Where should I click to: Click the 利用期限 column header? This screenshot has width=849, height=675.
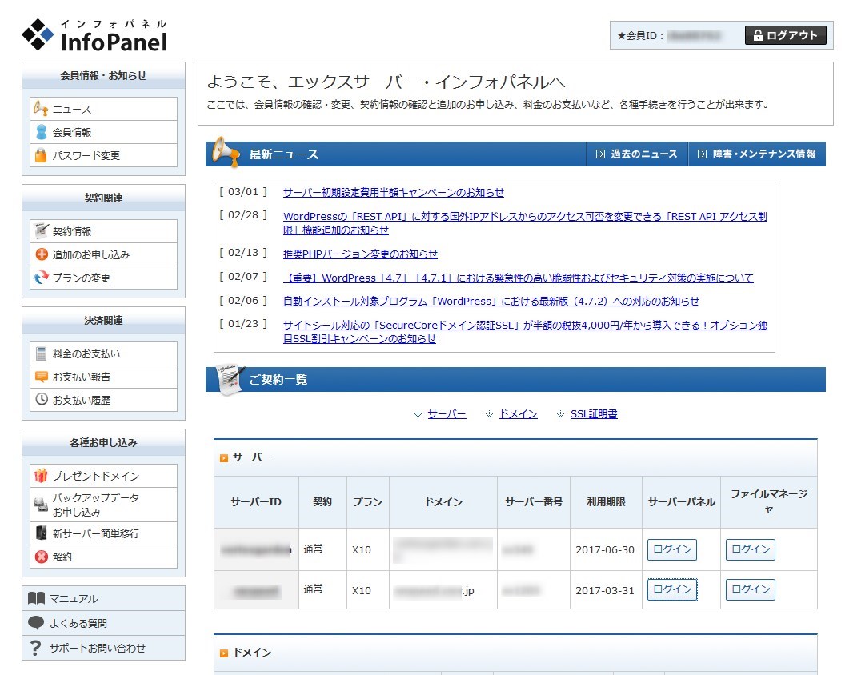[x=606, y=502]
